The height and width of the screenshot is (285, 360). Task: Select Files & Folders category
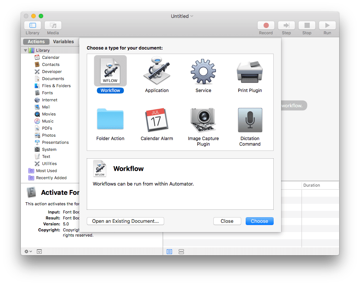click(56, 86)
